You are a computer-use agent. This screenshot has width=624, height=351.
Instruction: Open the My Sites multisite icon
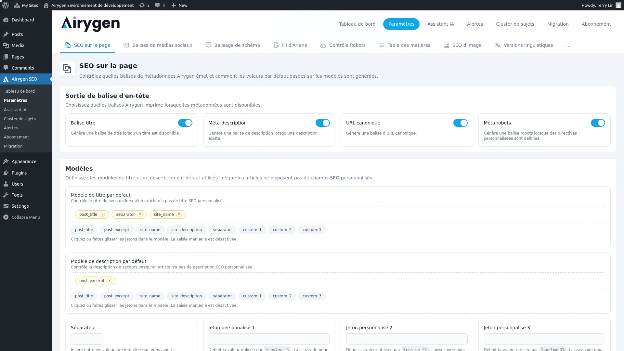(x=17, y=5)
